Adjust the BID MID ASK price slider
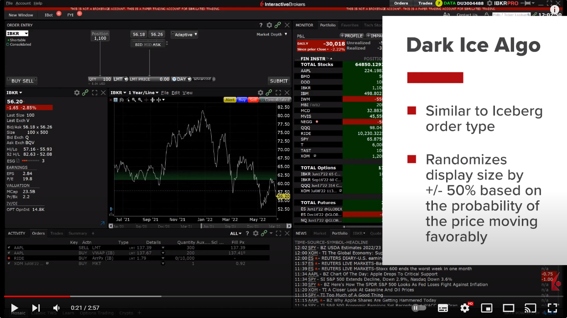567x318 pixels. [x=148, y=44]
